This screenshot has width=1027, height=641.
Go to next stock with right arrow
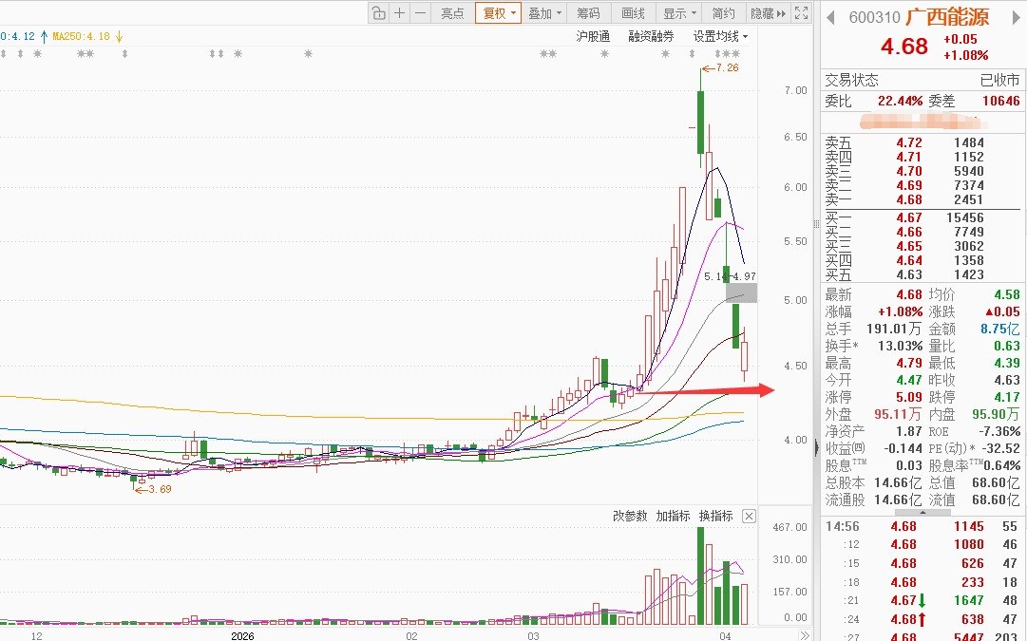1017,18
